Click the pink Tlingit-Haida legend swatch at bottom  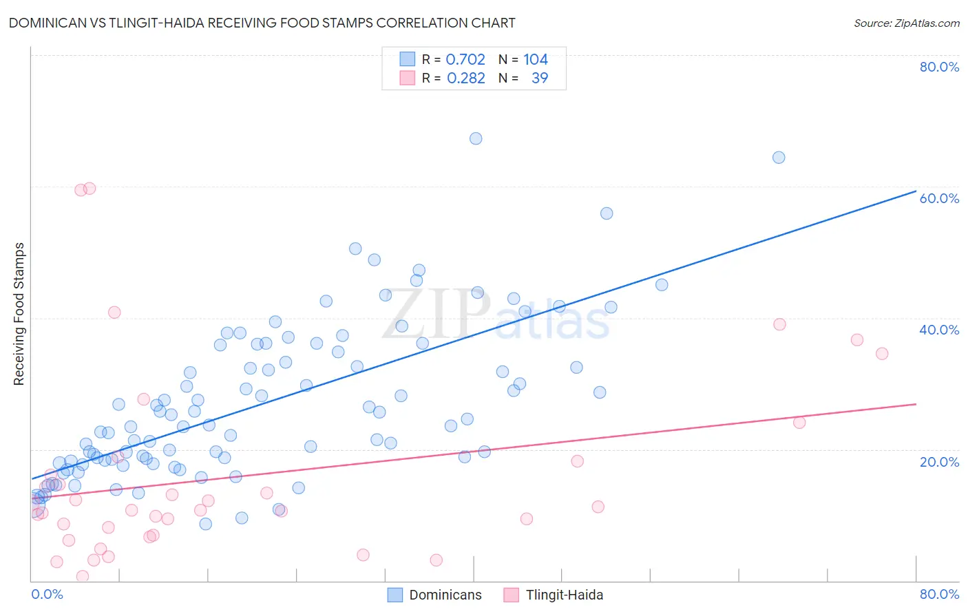click(x=511, y=595)
